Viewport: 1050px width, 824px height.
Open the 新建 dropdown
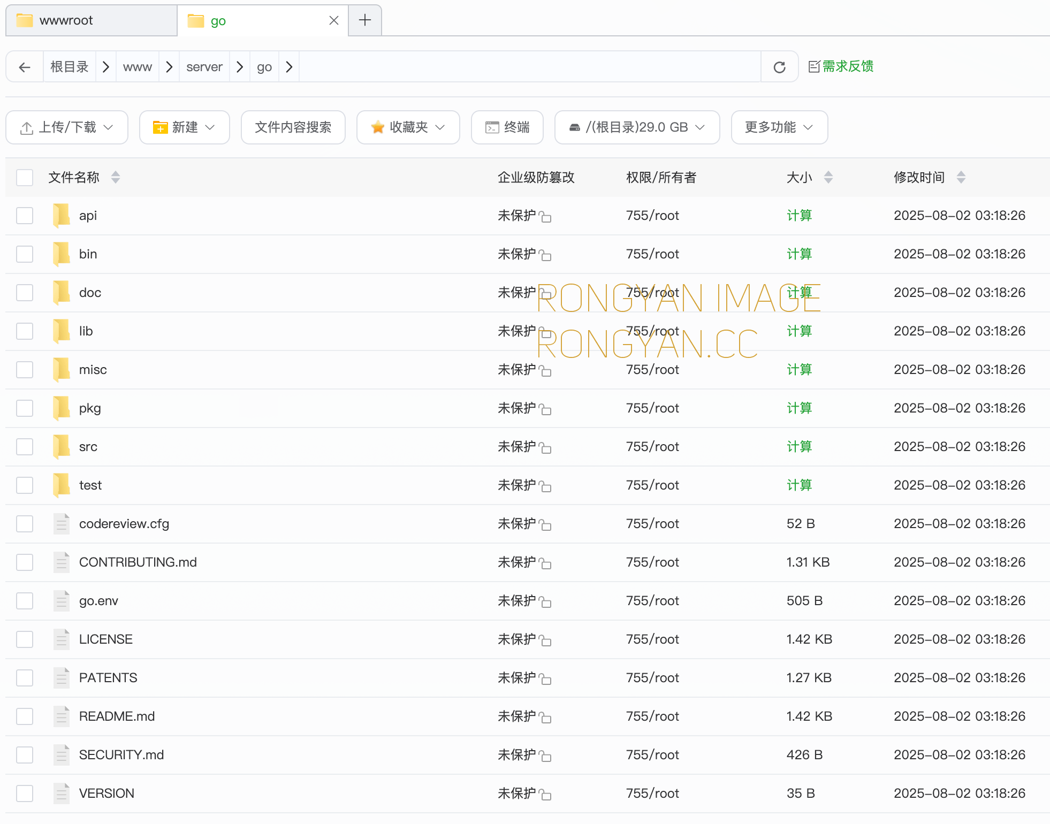(x=185, y=127)
